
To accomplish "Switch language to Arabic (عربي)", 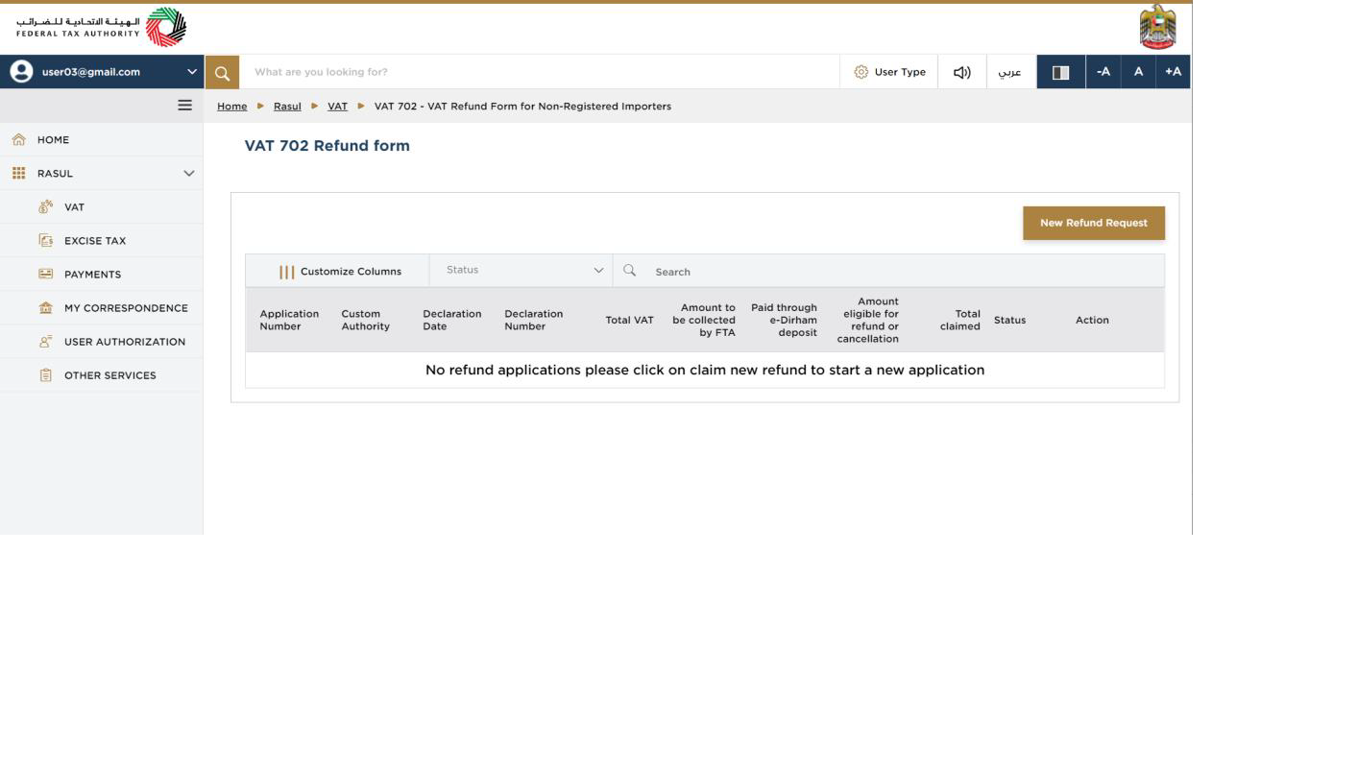I will pyautogui.click(x=1009, y=72).
